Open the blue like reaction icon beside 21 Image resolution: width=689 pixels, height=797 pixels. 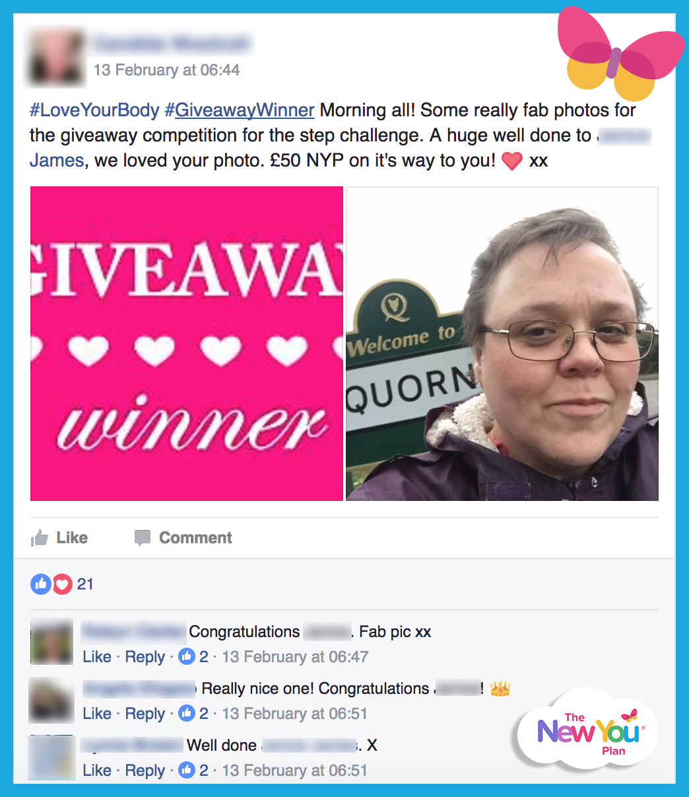pyautogui.click(x=41, y=584)
